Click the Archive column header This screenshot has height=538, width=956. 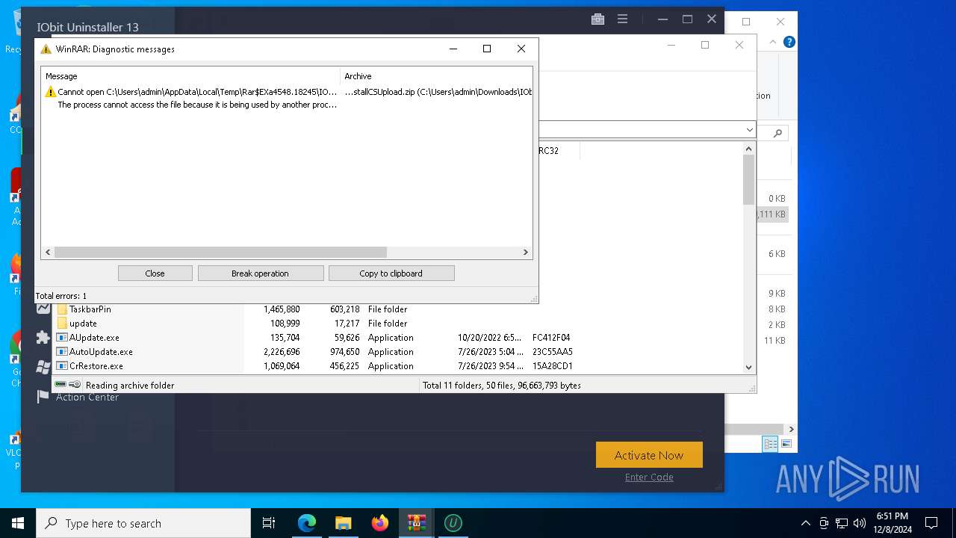436,76
